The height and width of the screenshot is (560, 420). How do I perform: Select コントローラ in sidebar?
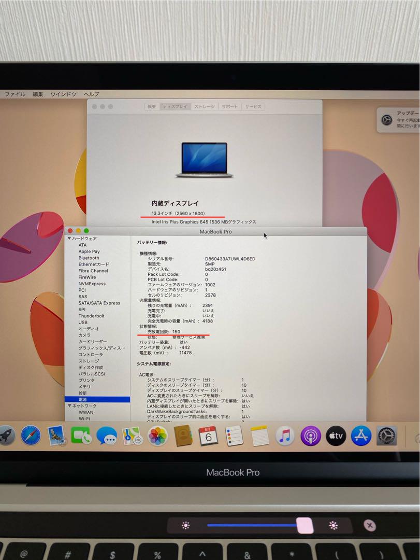click(x=91, y=354)
